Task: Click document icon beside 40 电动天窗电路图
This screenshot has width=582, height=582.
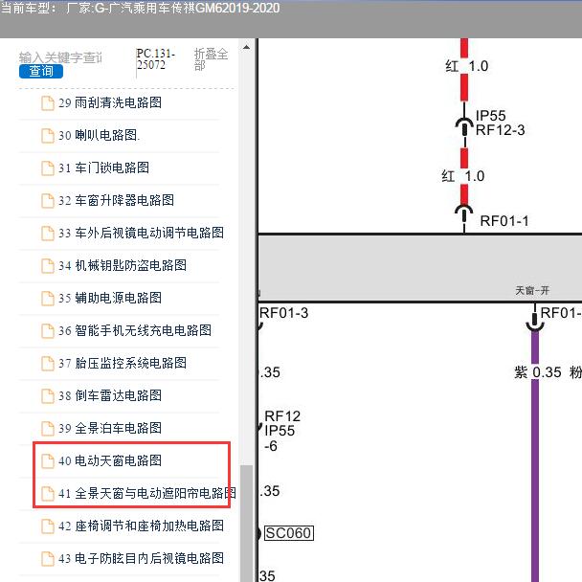Action: pos(48,461)
